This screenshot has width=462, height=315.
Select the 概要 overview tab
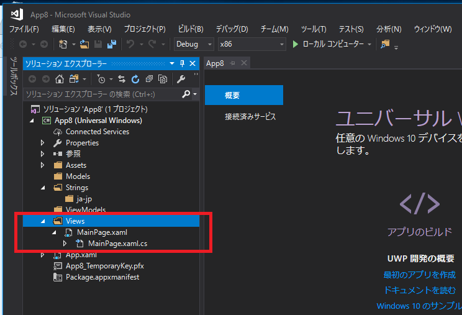[244, 95]
